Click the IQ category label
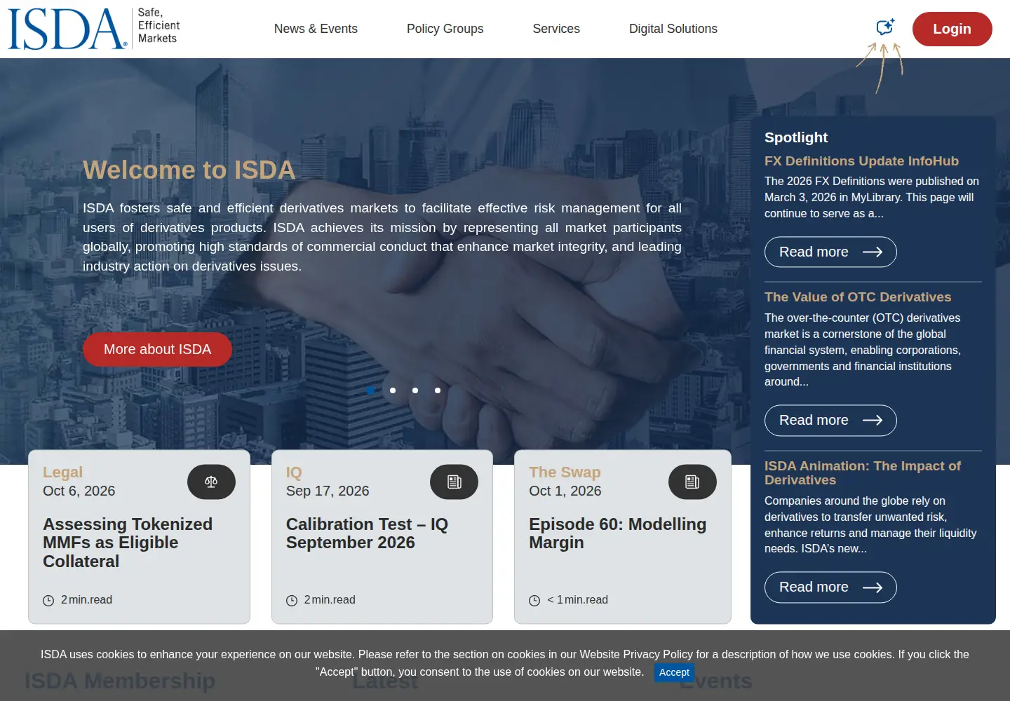The image size is (1010, 701). 294,472
